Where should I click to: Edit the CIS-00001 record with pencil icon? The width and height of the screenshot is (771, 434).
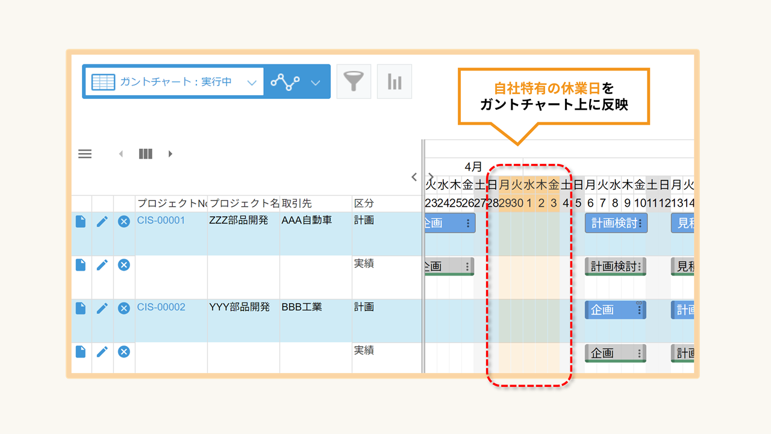tap(102, 222)
